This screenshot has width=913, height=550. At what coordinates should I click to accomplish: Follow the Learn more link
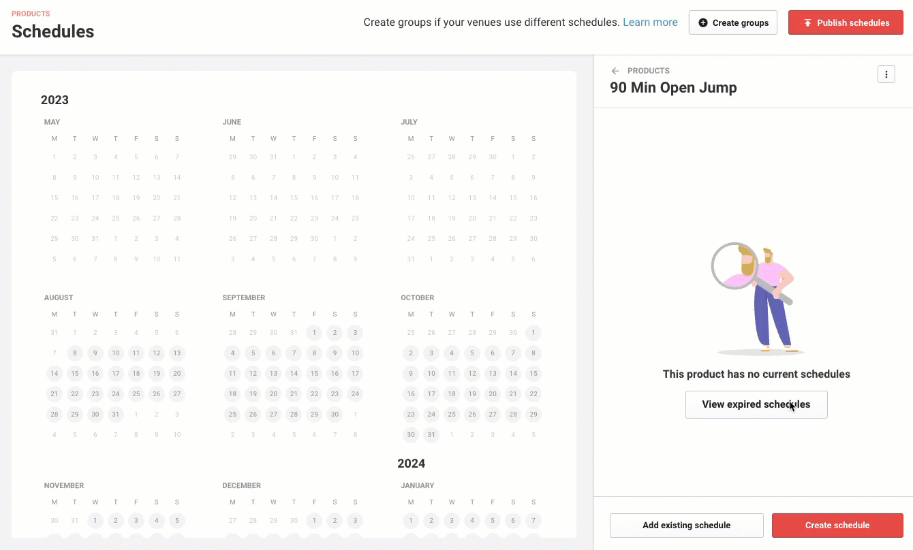[x=650, y=22]
